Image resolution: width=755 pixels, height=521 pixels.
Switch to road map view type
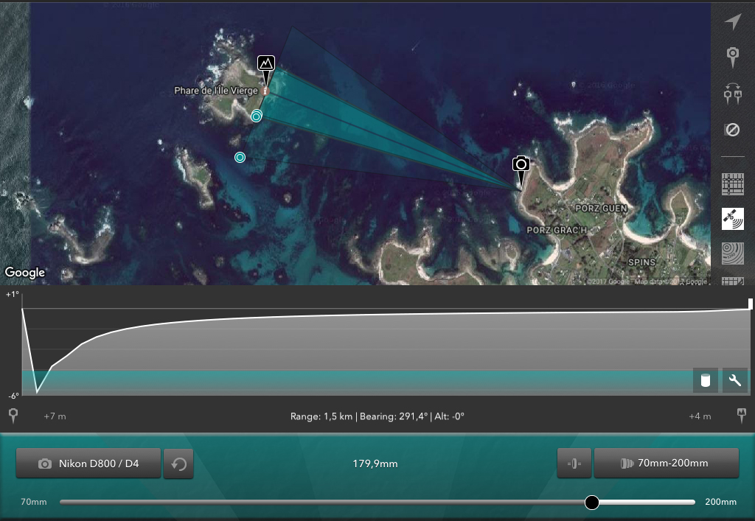click(x=732, y=183)
